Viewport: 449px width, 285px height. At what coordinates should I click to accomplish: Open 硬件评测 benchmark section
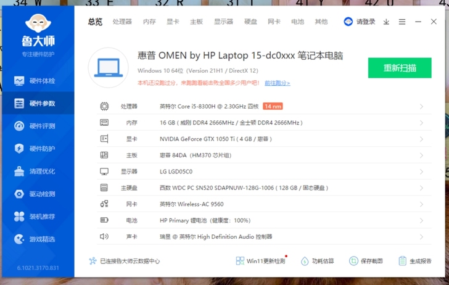[38, 126]
